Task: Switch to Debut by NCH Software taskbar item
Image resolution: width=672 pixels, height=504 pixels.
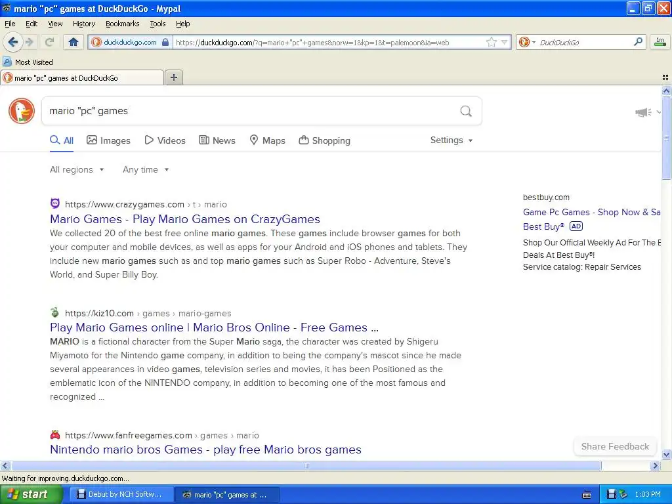Action: (x=122, y=494)
